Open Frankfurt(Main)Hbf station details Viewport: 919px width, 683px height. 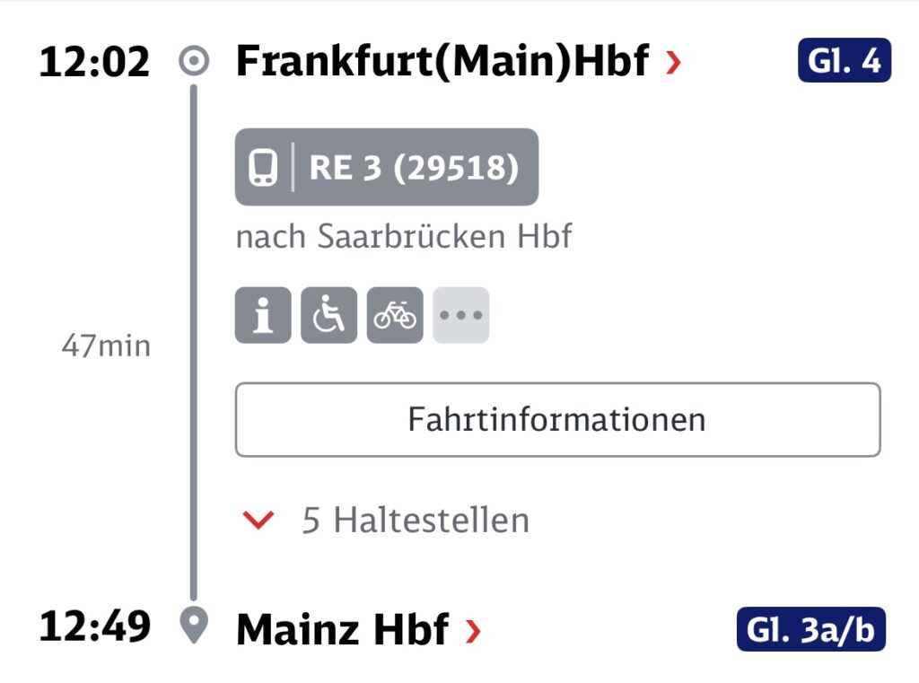click(442, 60)
